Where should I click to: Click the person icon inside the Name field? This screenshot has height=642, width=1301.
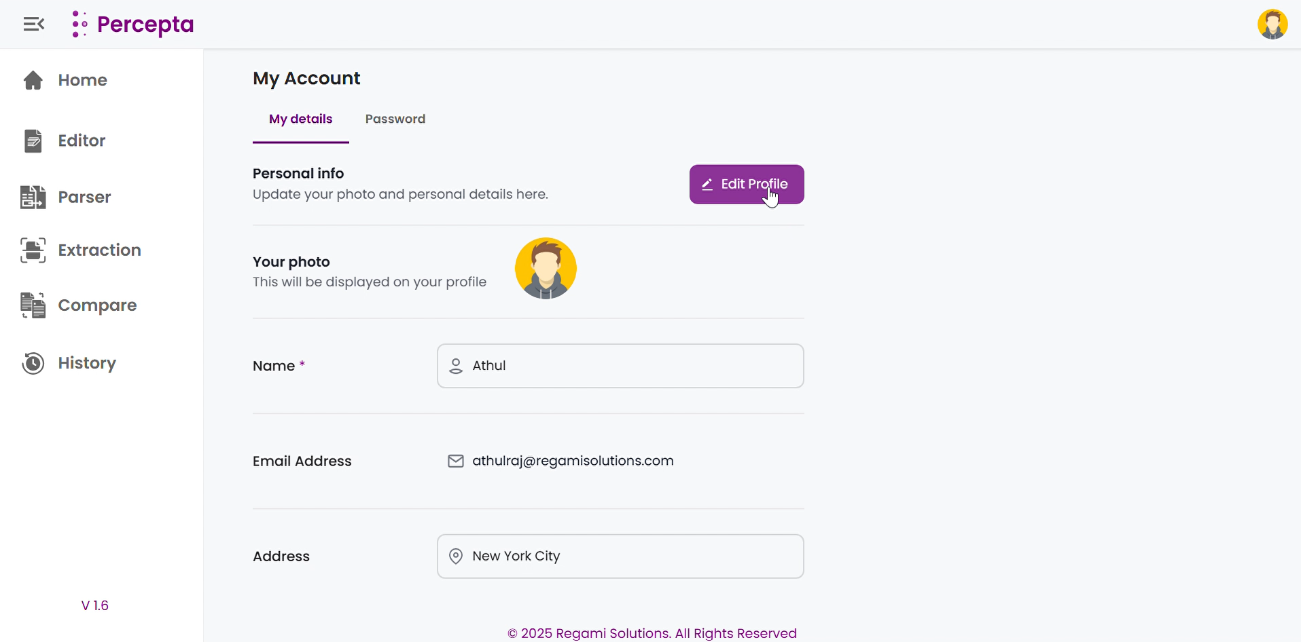coord(455,365)
